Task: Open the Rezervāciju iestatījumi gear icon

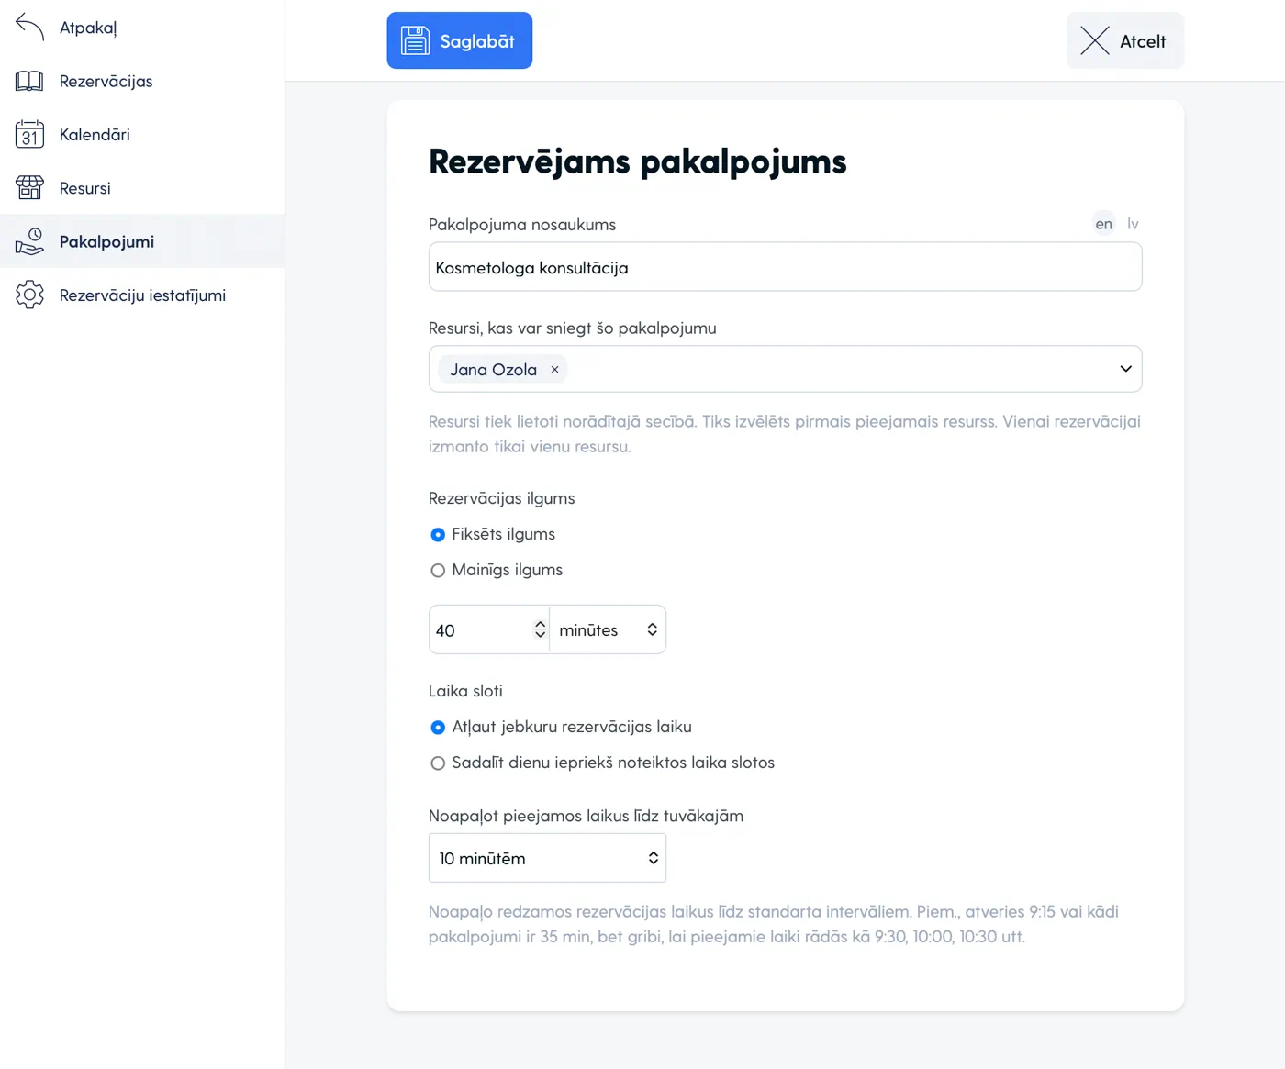Action: coord(29,295)
